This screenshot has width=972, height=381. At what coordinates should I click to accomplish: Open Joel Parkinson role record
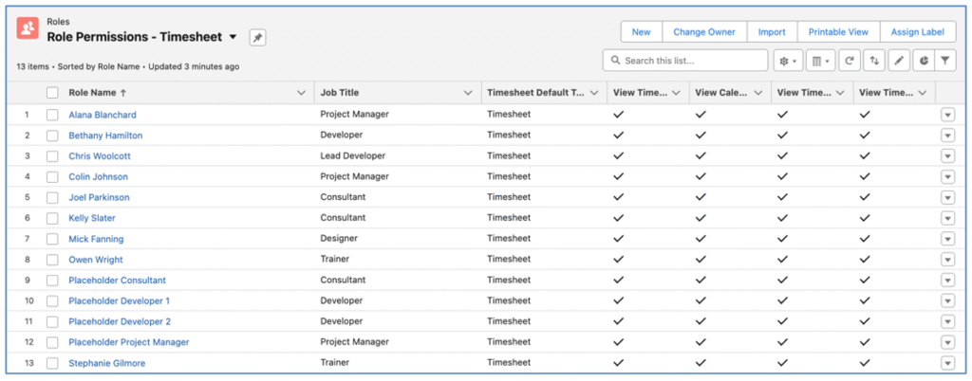click(99, 198)
